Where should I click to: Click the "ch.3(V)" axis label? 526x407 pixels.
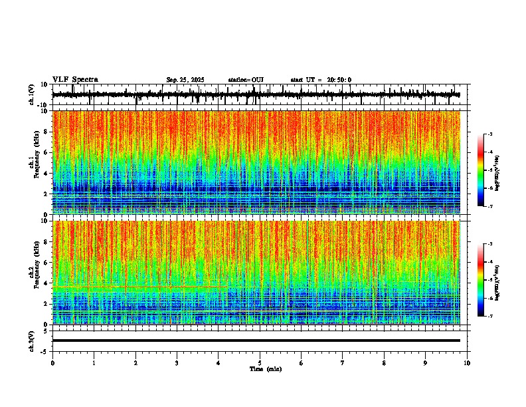click(x=32, y=341)
